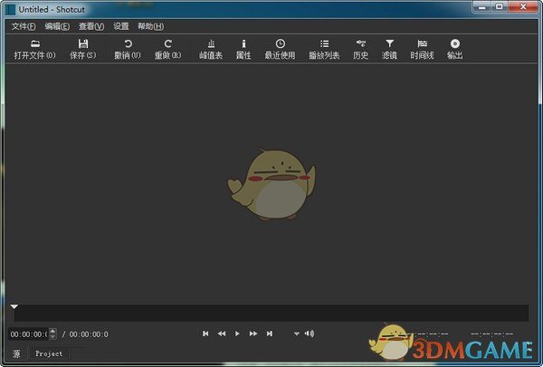Viewport: 543px width, 367px height.
Task: Open the 帮助(H) menu
Action: 150,26
